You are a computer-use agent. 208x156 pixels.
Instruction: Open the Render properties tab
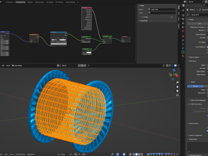point(183,15)
